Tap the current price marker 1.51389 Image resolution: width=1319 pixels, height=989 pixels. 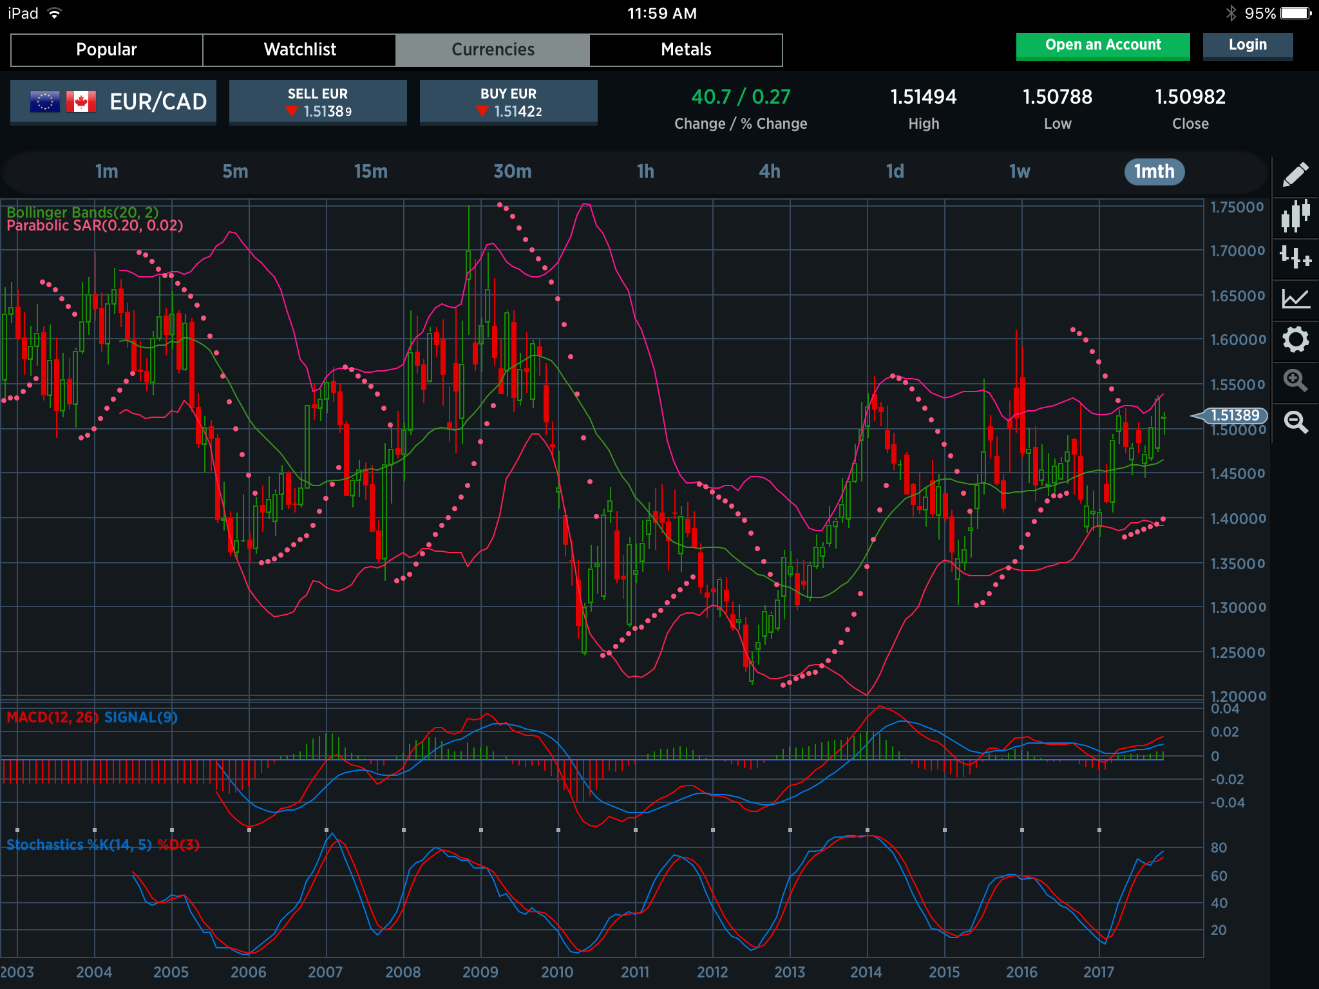coord(1230,415)
